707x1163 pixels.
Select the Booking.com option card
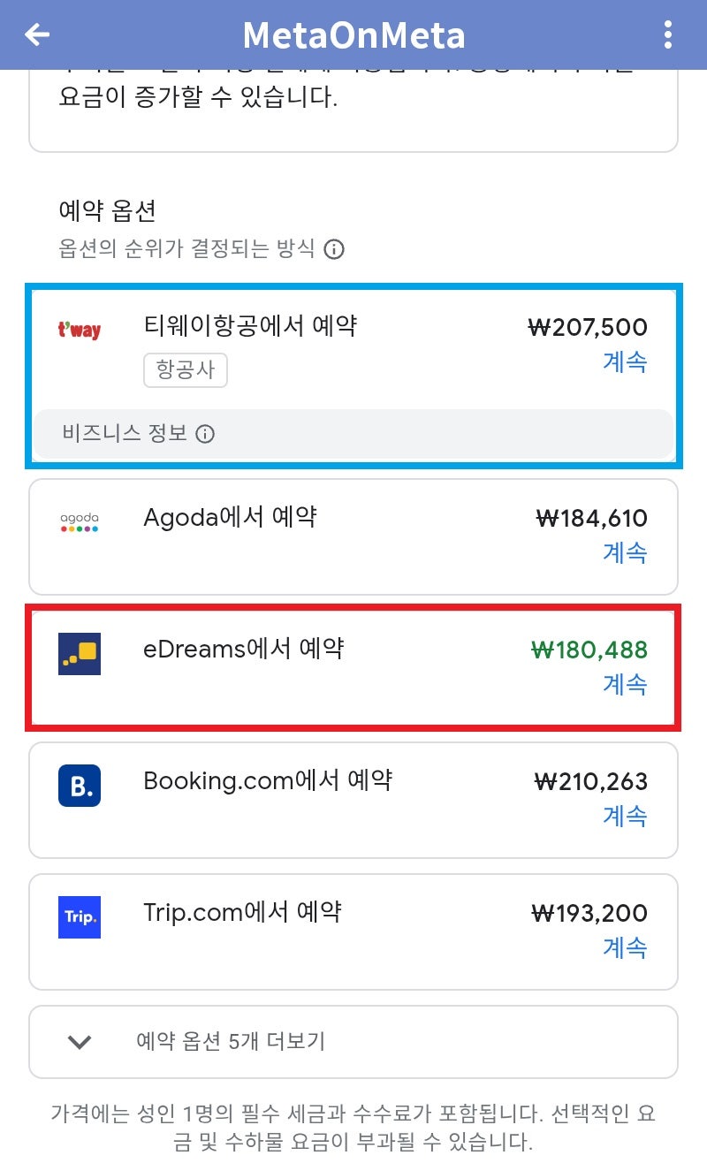click(353, 799)
